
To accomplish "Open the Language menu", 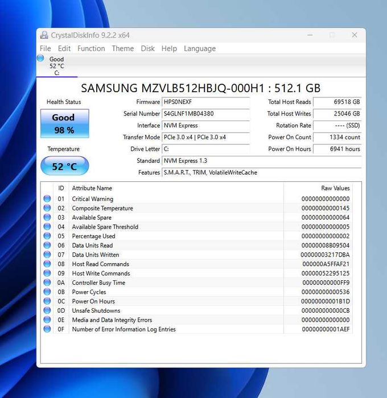I will 200,48.
